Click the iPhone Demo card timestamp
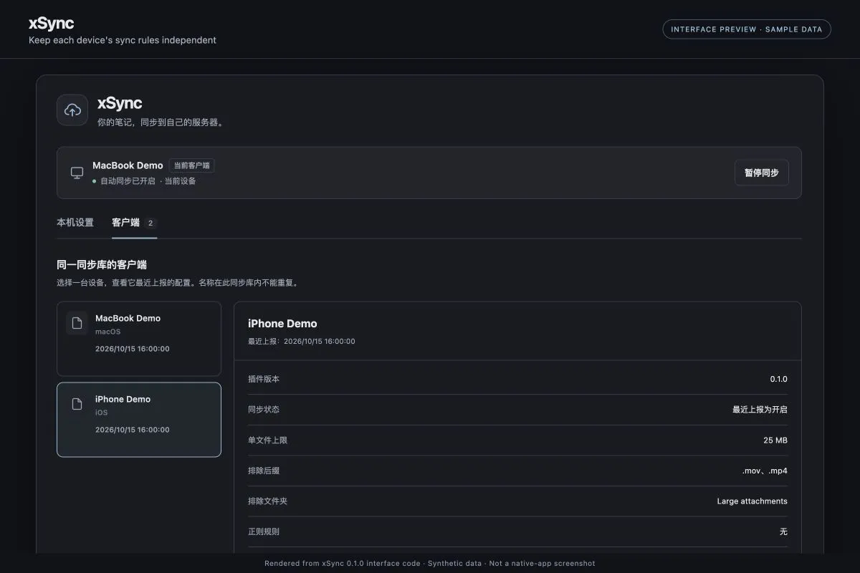860x573 pixels. point(133,430)
